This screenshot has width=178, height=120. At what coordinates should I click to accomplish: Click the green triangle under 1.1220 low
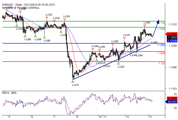(x=118, y=63)
